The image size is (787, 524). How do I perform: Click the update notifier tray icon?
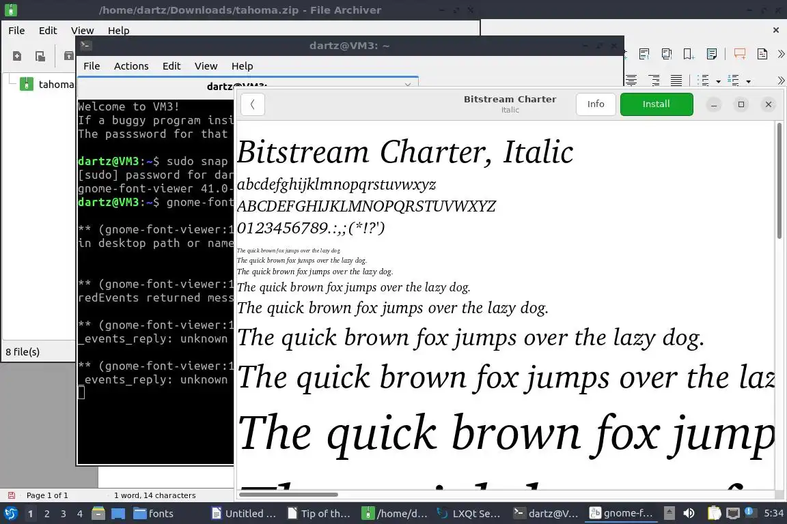click(749, 512)
